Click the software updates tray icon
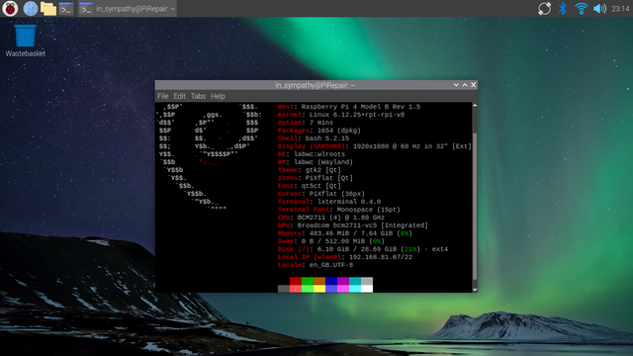The width and height of the screenshot is (633, 356). [544, 9]
